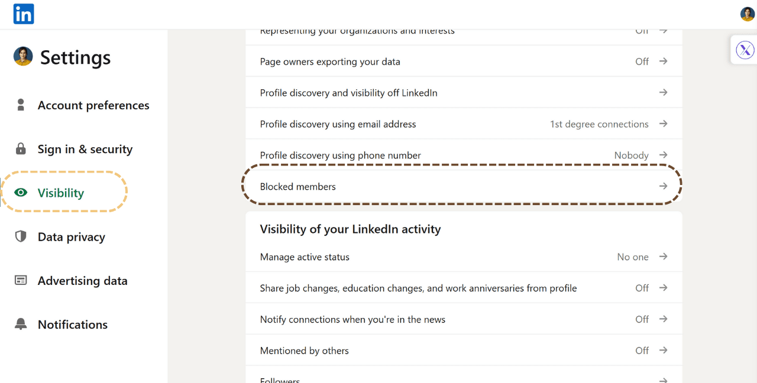Click the eye icon next to Visibility
This screenshot has width=757, height=383.
pyautogui.click(x=21, y=193)
